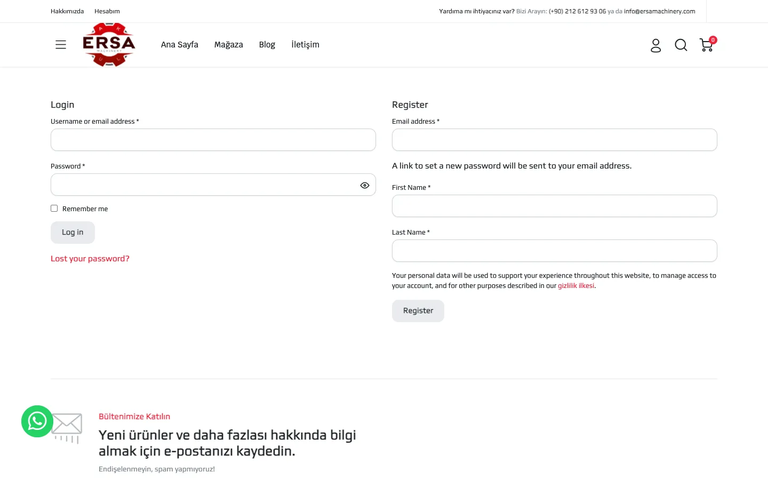This screenshot has width=768, height=480.
Task: Open the hamburger menu icon
Action: pyautogui.click(x=61, y=45)
